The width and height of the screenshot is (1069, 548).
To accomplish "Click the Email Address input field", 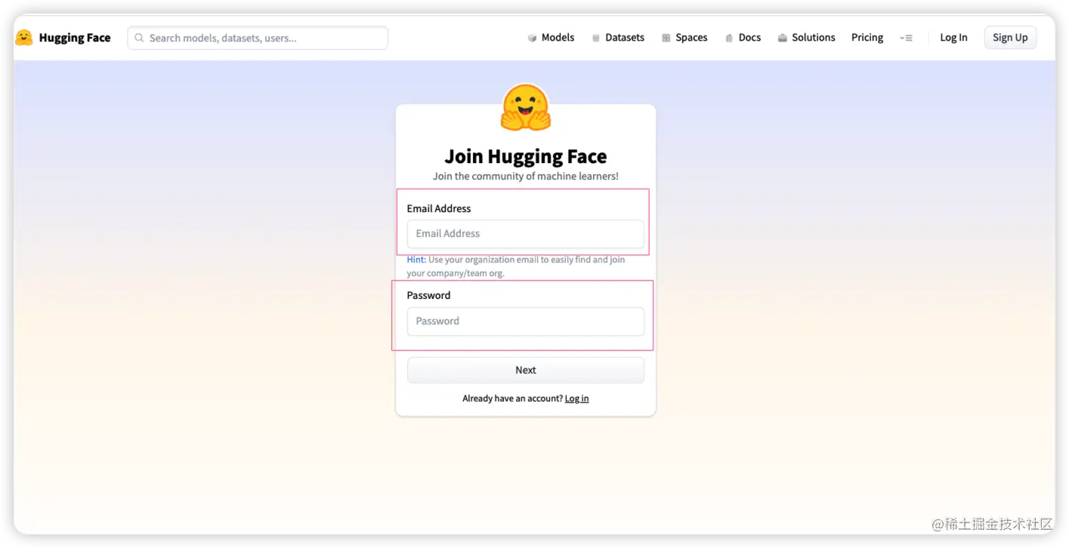I will tap(526, 234).
